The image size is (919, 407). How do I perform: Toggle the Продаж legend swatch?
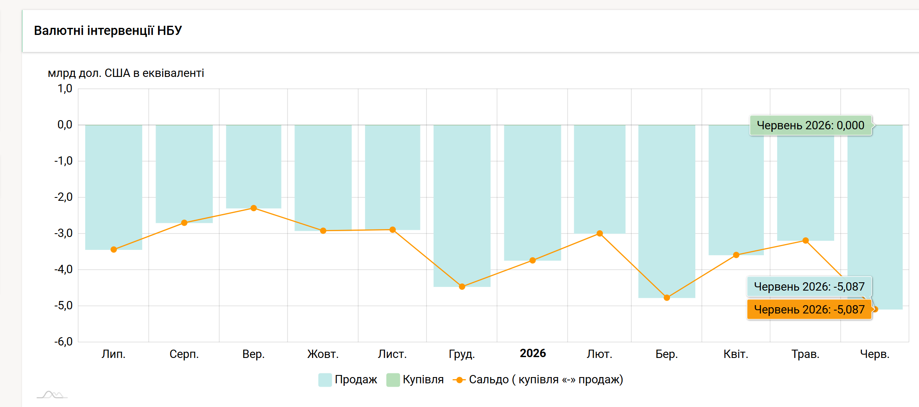pyautogui.click(x=325, y=380)
